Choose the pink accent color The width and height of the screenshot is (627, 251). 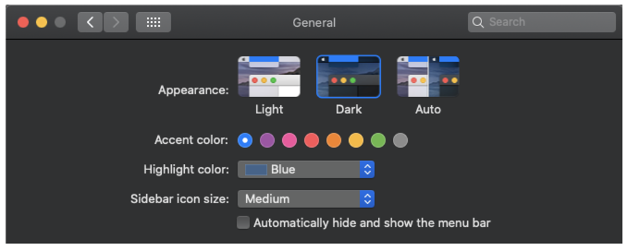(289, 140)
